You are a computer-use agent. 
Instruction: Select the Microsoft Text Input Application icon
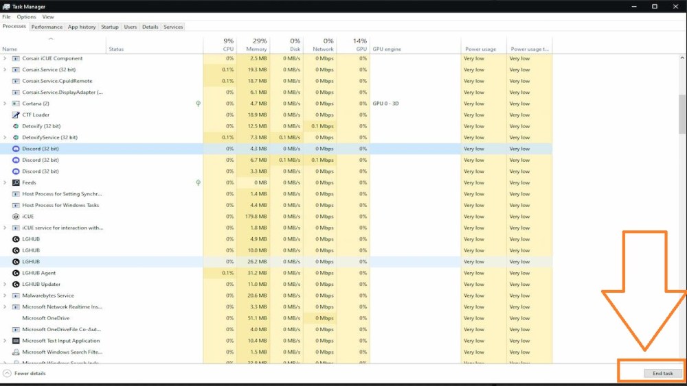pos(16,341)
